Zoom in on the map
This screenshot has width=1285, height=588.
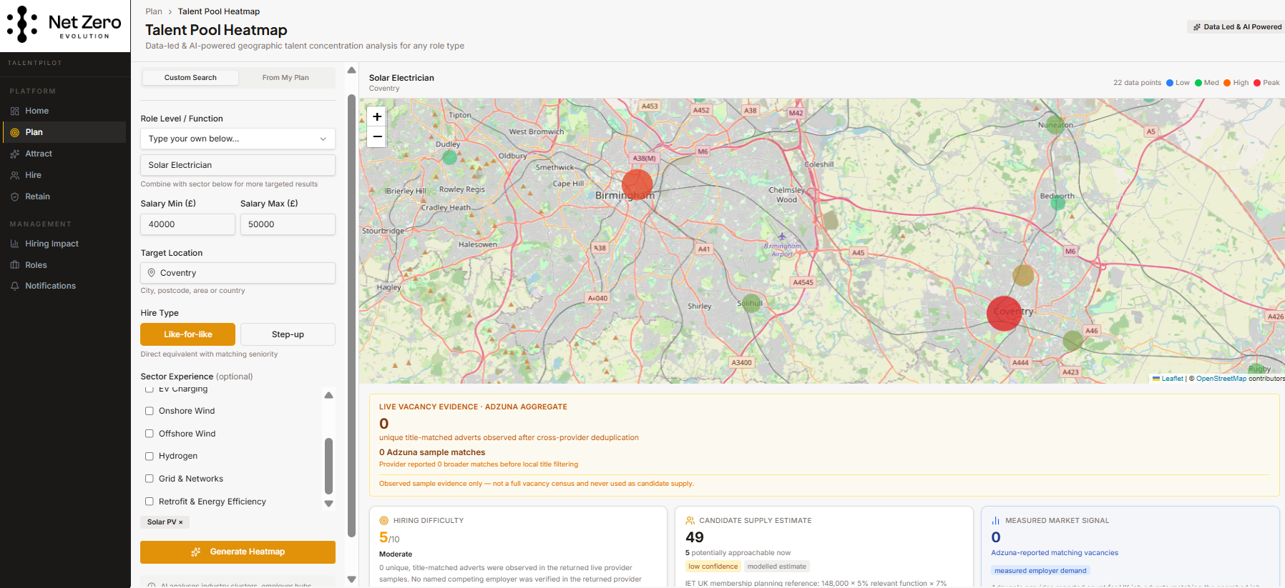377,116
